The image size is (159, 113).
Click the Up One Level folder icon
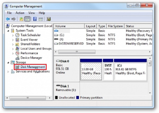click(21, 19)
